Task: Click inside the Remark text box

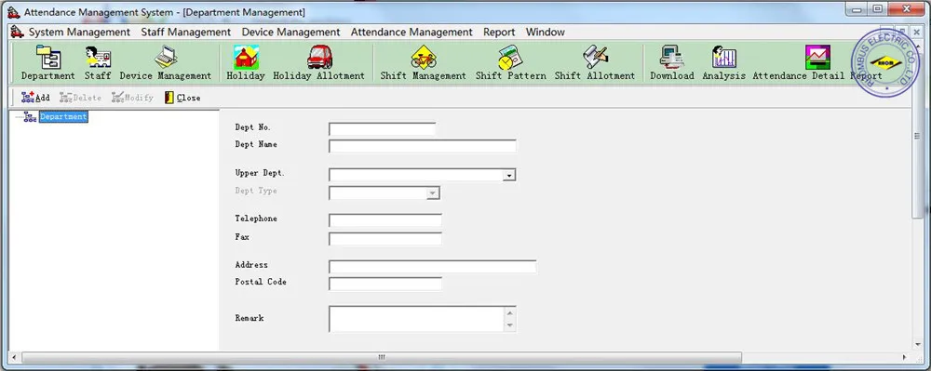Action: pos(417,319)
